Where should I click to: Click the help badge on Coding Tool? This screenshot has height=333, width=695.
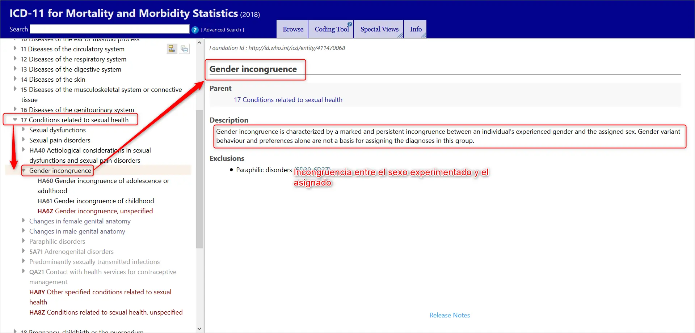tap(350, 24)
